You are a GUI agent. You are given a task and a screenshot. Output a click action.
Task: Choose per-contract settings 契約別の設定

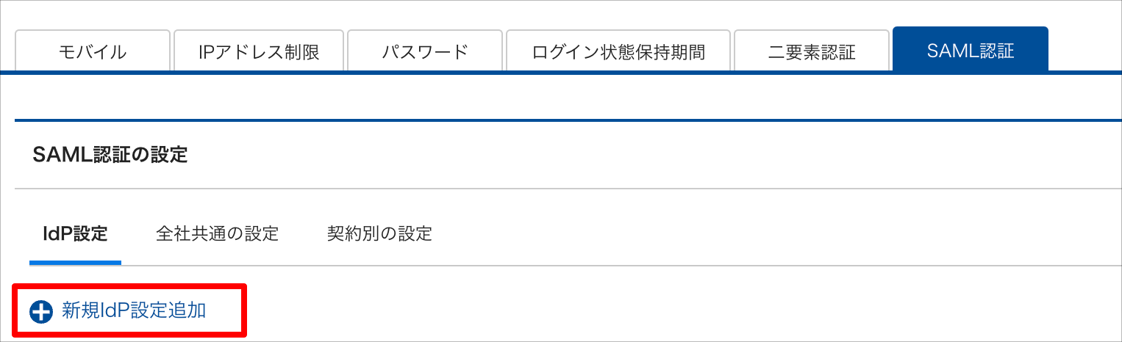click(379, 235)
